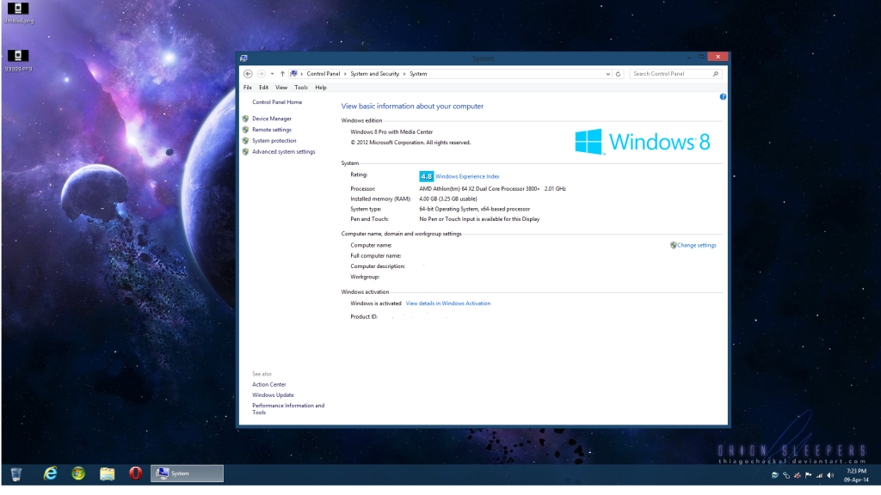
Task: Click the 4.8 rating score badge
Action: click(x=427, y=176)
